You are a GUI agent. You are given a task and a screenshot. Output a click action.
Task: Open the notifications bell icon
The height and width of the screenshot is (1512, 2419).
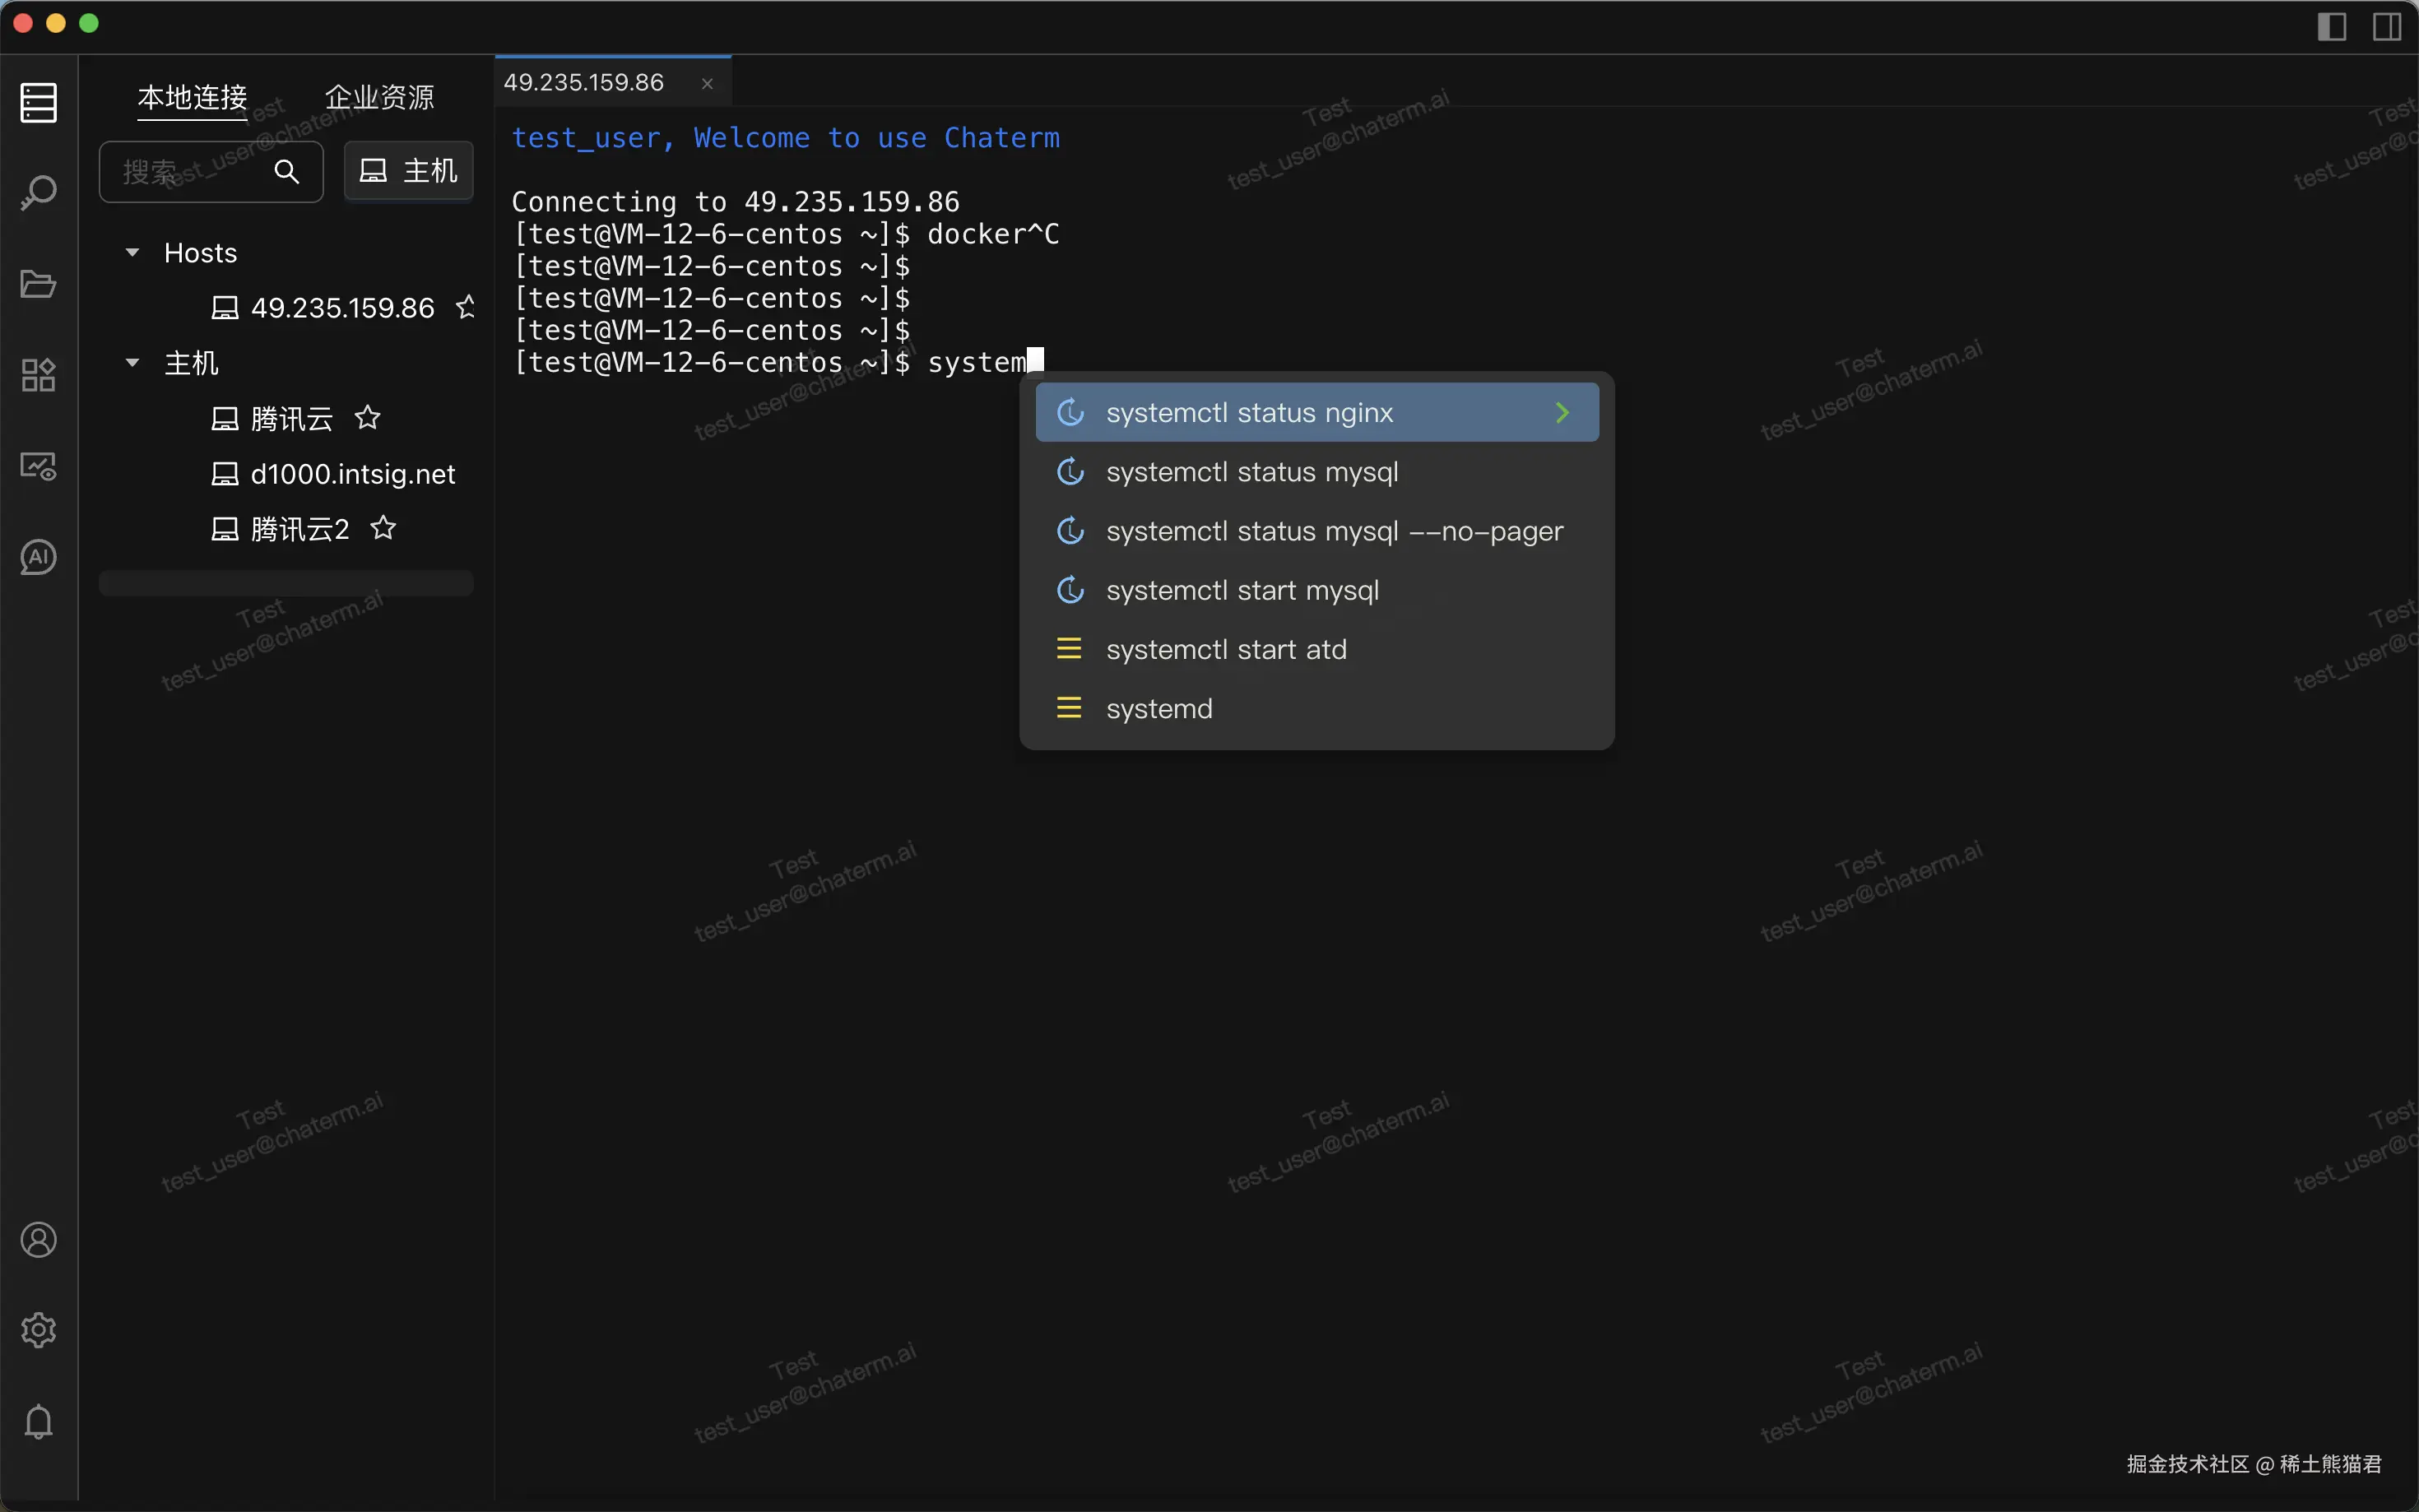click(x=38, y=1421)
